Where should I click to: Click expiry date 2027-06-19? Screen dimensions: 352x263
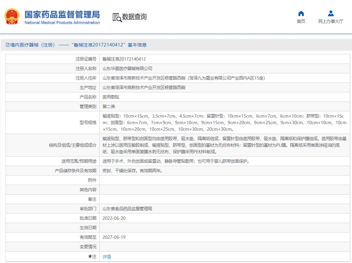[114, 237]
